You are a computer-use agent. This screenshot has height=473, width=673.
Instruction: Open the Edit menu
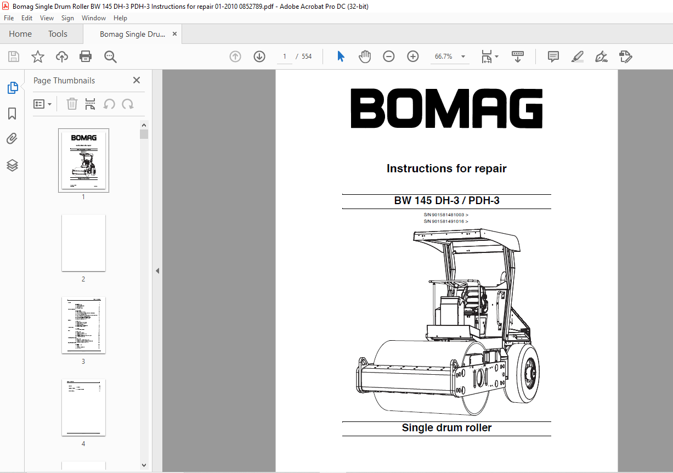pyautogui.click(x=27, y=18)
